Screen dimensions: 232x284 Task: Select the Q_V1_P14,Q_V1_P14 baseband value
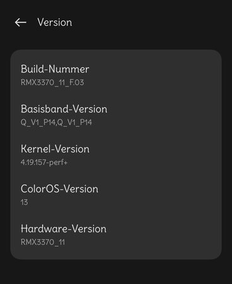point(56,122)
